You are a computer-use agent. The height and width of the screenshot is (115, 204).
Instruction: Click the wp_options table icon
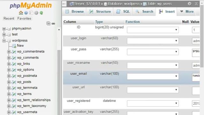(14, 70)
